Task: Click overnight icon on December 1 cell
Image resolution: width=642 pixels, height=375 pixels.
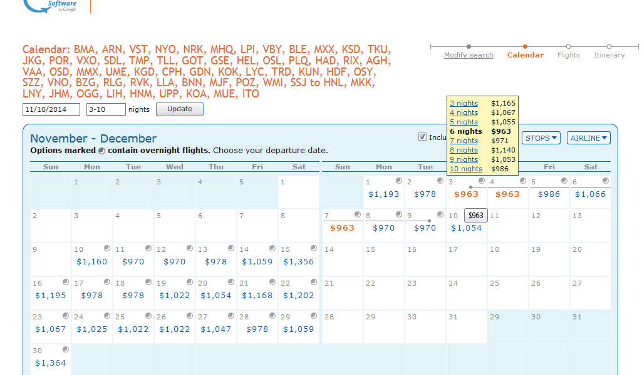Action: pyautogui.click(x=399, y=181)
